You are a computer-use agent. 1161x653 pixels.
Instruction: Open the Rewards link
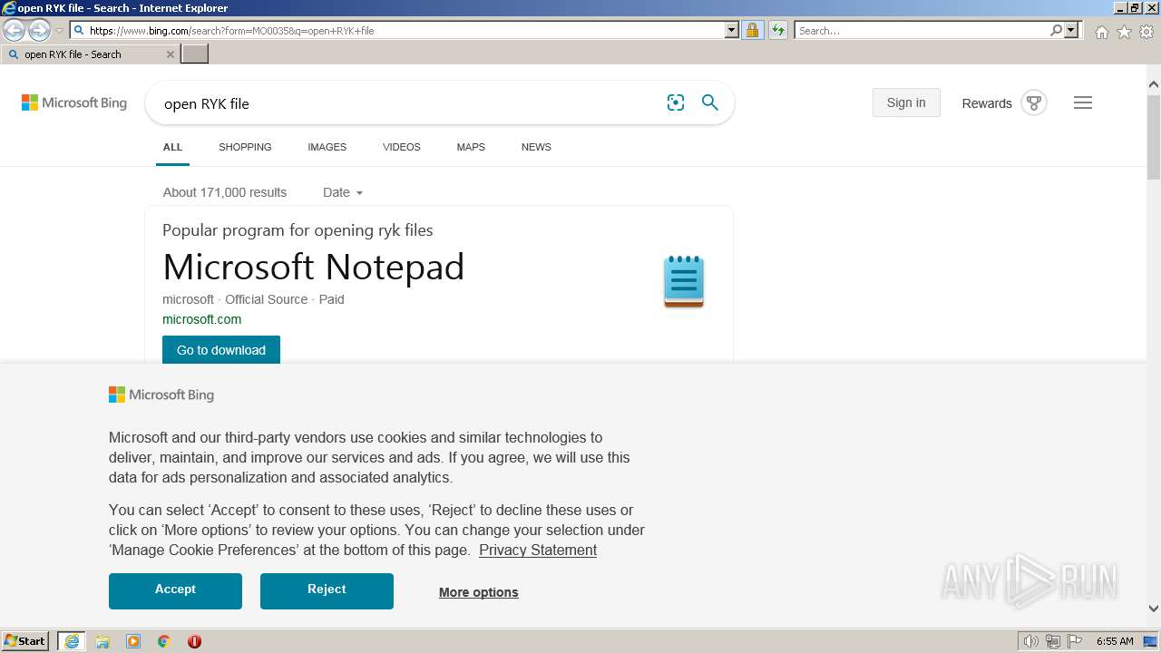(987, 103)
